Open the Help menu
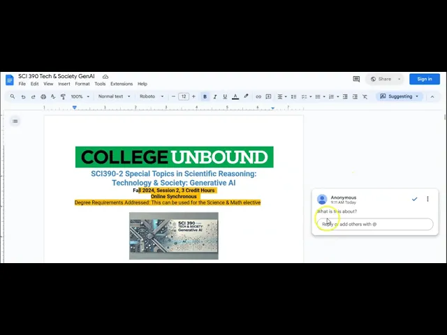The image size is (447, 335). (142, 84)
